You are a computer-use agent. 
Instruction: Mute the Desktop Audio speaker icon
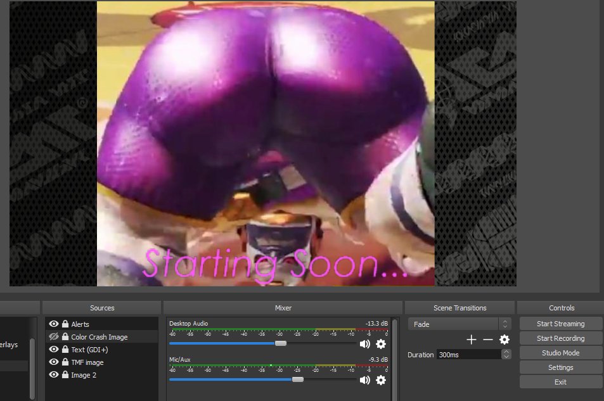(x=364, y=344)
